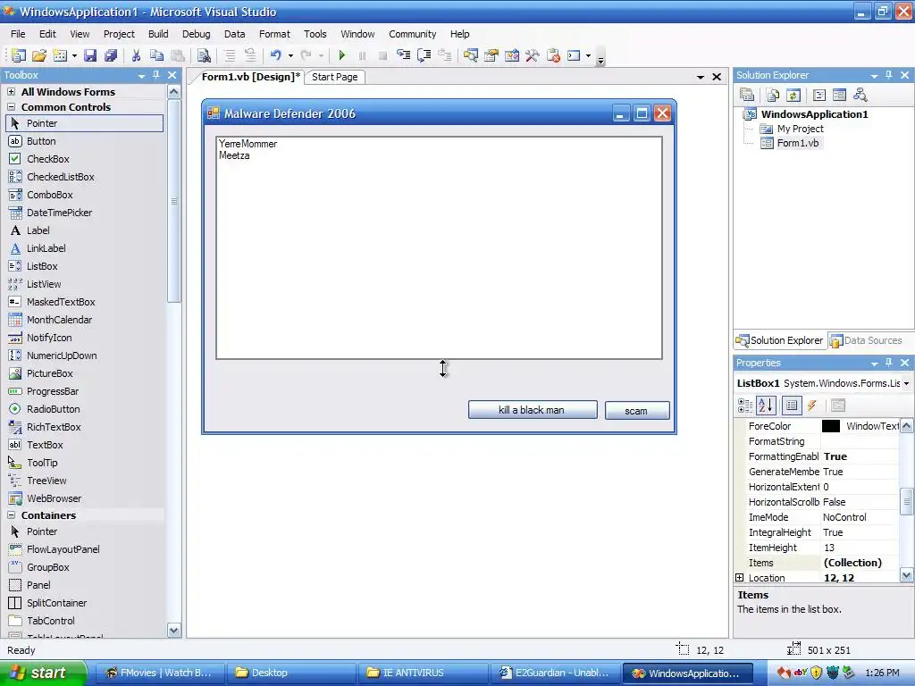Collapse Containers group in Toolbox
This screenshot has height=686, width=915.
click(11, 515)
